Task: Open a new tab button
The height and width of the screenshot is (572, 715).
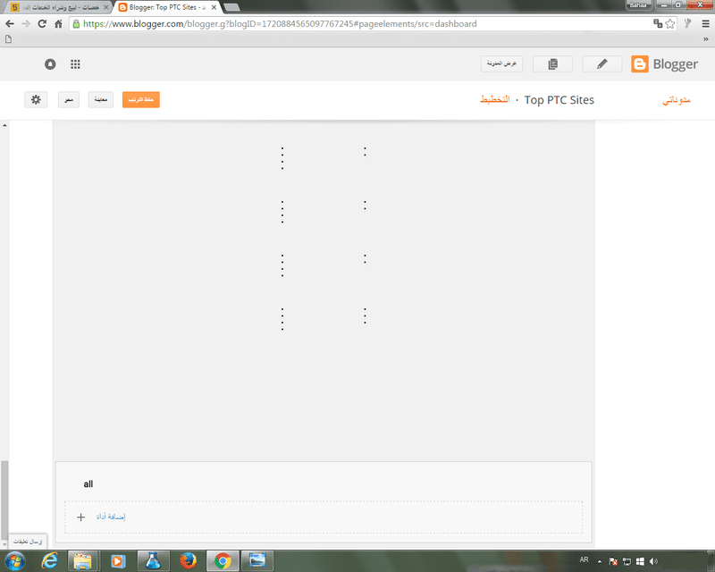Action: (x=231, y=7)
